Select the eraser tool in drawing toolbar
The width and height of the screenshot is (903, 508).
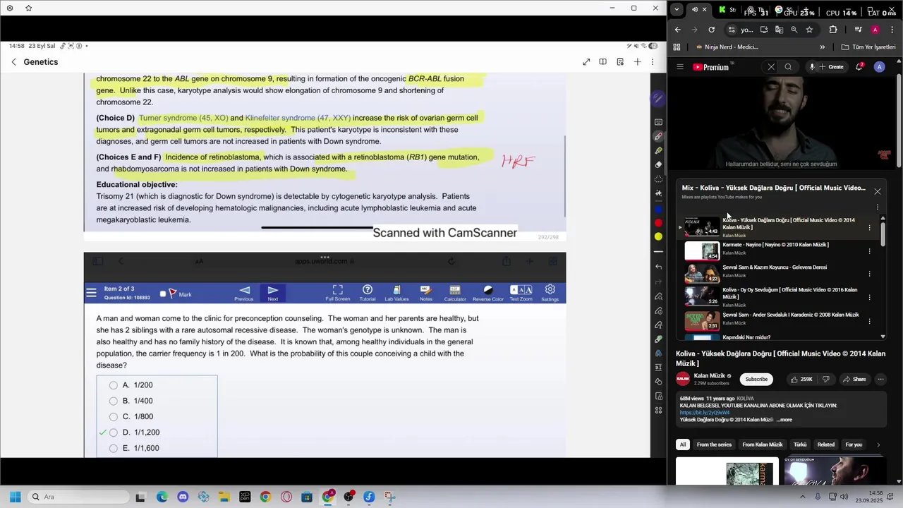point(658,164)
